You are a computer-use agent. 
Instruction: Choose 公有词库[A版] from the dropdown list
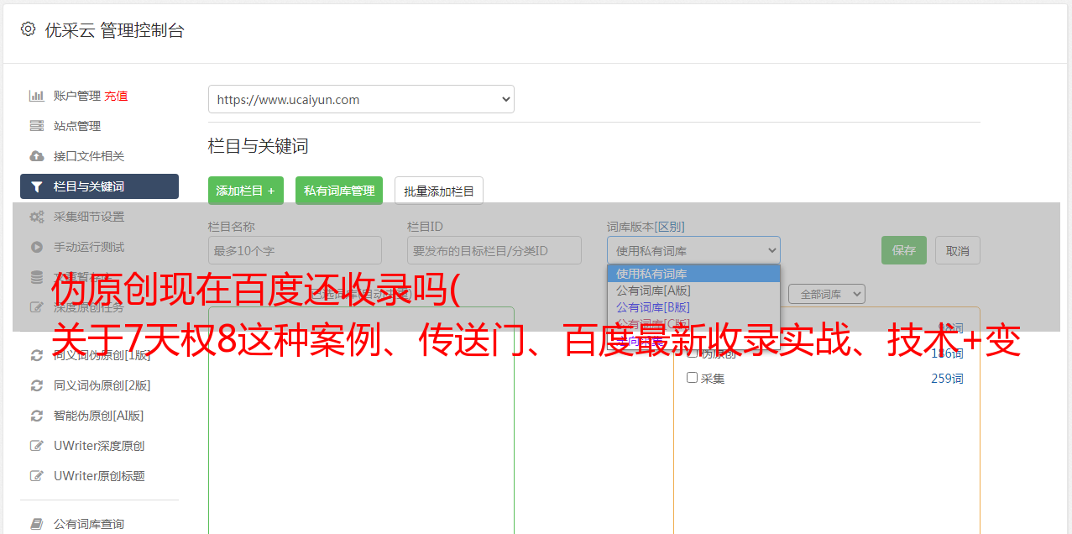coord(693,291)
